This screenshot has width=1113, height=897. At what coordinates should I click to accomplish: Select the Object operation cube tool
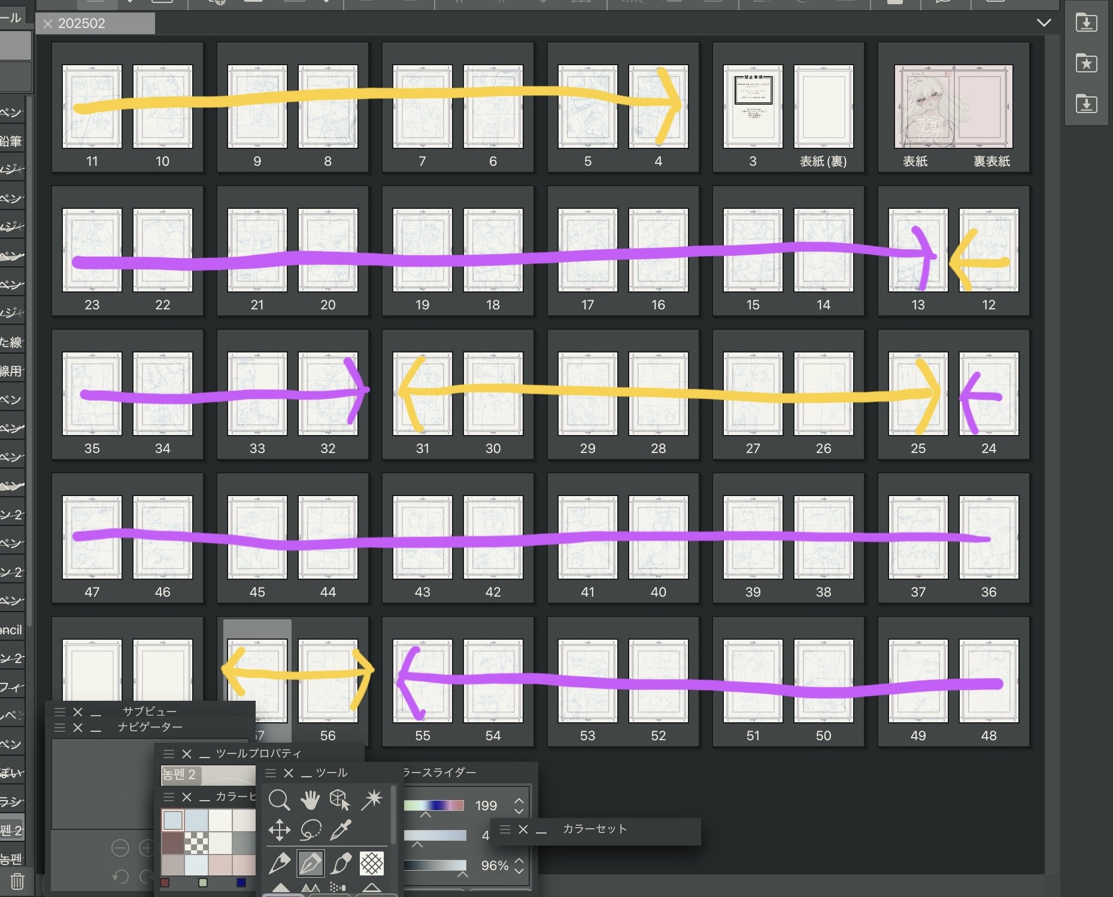click(x=340, y=800)
